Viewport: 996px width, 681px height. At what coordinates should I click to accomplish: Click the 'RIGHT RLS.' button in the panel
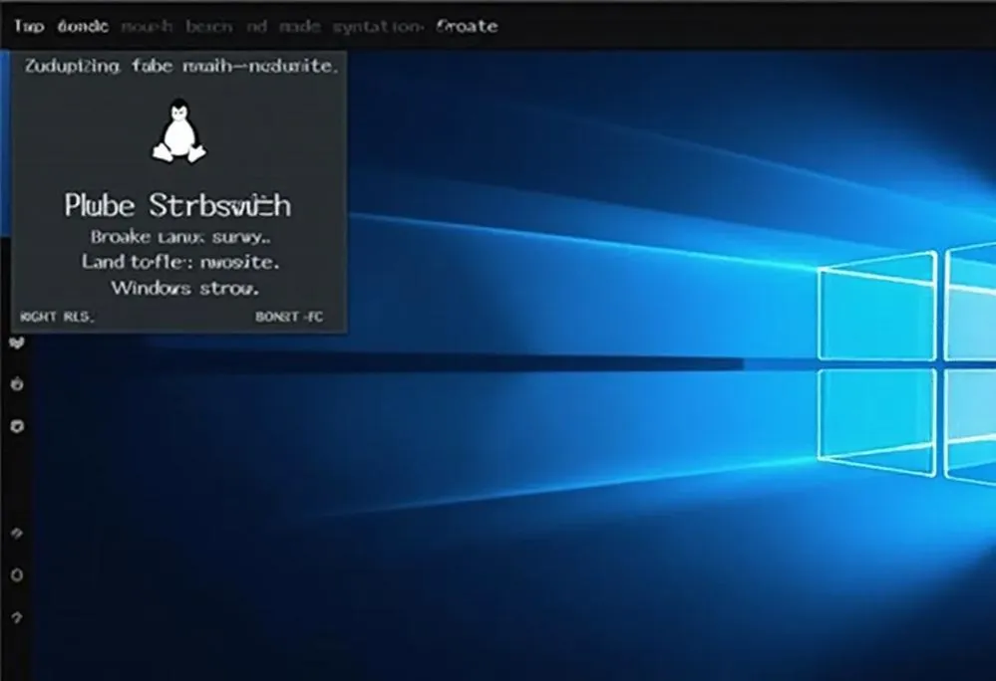pos(57,317)
